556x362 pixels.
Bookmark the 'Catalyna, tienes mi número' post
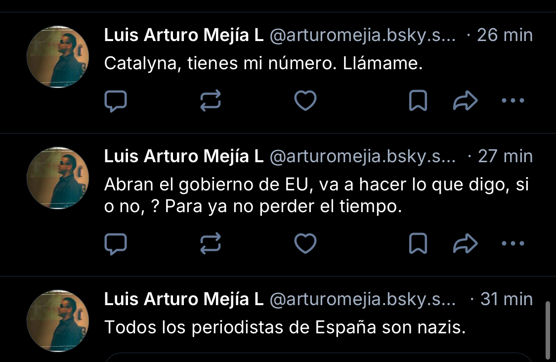tap(418, 101)
